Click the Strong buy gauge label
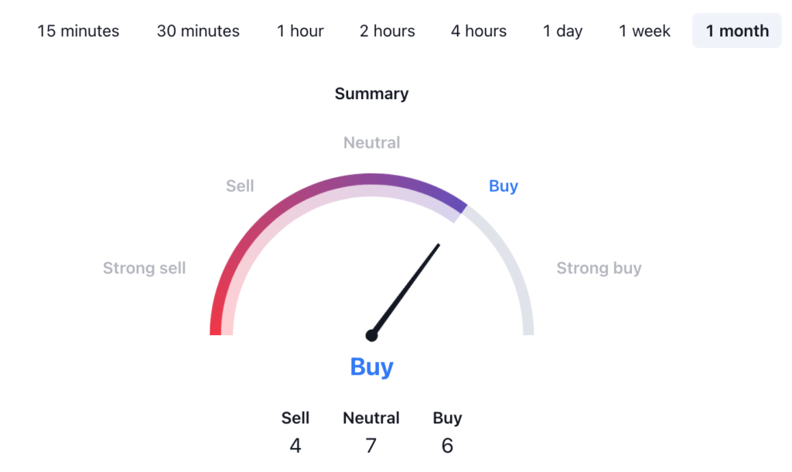Image resolution: width=792 pixels, height=472 pixels. coord(599,268)
